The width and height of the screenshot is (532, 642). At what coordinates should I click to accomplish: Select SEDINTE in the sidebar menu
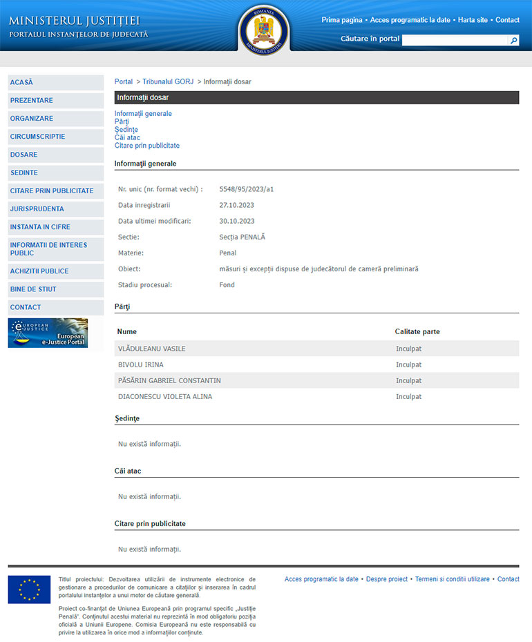pyautogui.click(x=56, y=173)
